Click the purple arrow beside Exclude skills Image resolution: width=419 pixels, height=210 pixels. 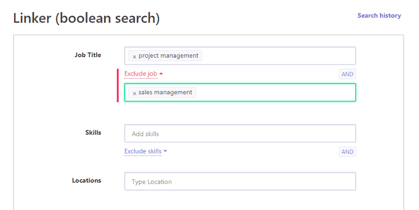166,151
